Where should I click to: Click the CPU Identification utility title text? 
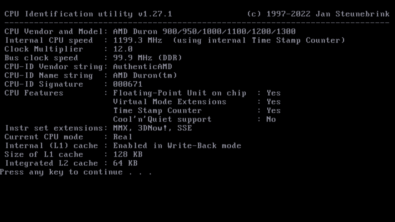coord(88,14)
